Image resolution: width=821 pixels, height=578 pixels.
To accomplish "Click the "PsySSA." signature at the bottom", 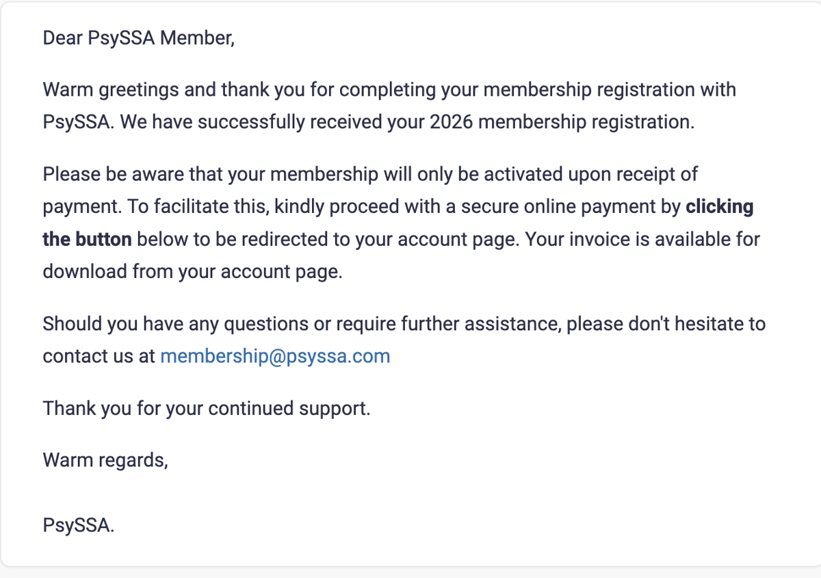I will (x=79, y=526).
